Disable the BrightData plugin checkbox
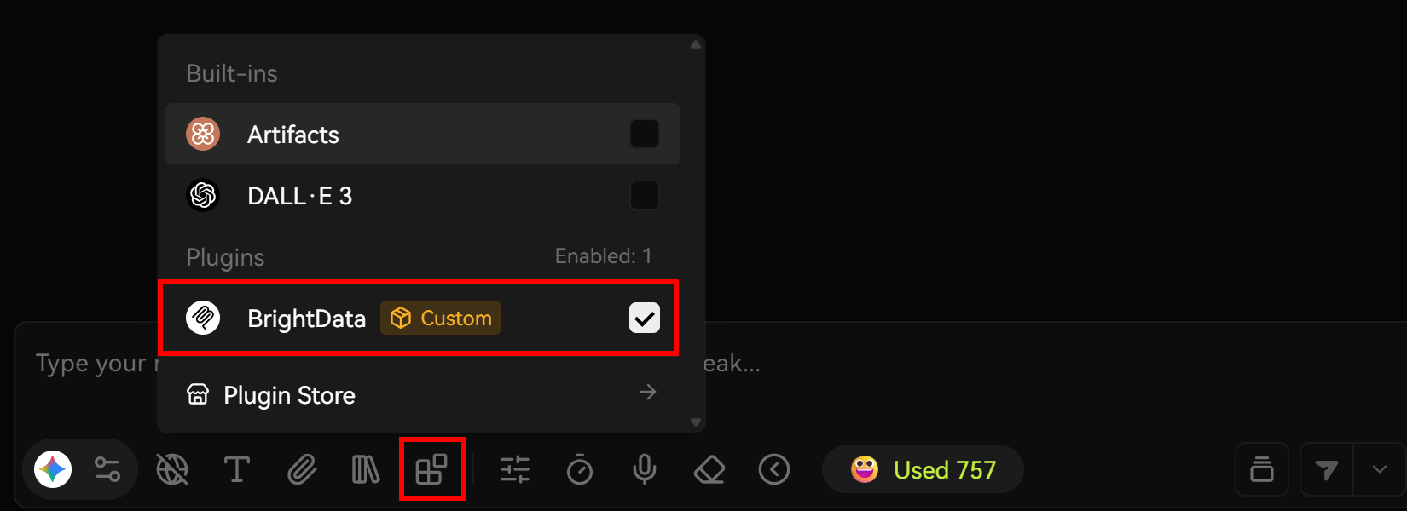This screenshot has width=1407, height=511. click(x=645, y=318)
